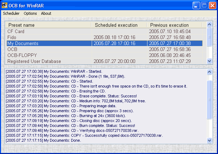The height and width of the screenshot is (154, 218).
Task: Click the log panel scrollbar thumb
Action: point(209,100)
